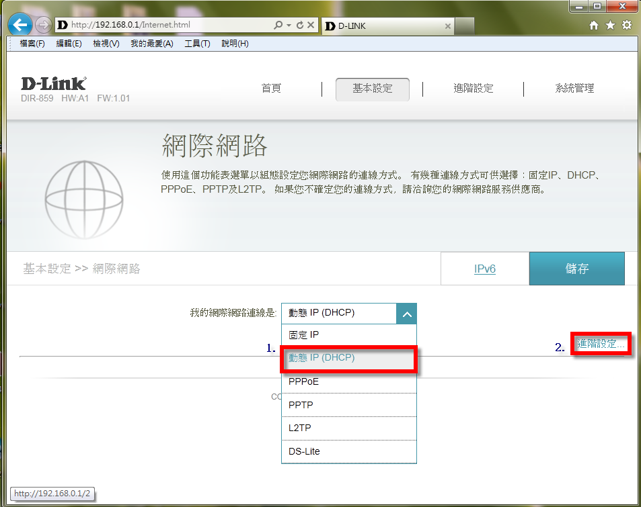Open the IPv6 link
The width and height of the screenshot is (641, 507).
[484, 269]
